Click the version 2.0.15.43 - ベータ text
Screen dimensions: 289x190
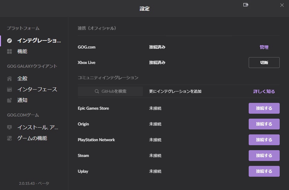pyautogui.click(x=34, y=184)
